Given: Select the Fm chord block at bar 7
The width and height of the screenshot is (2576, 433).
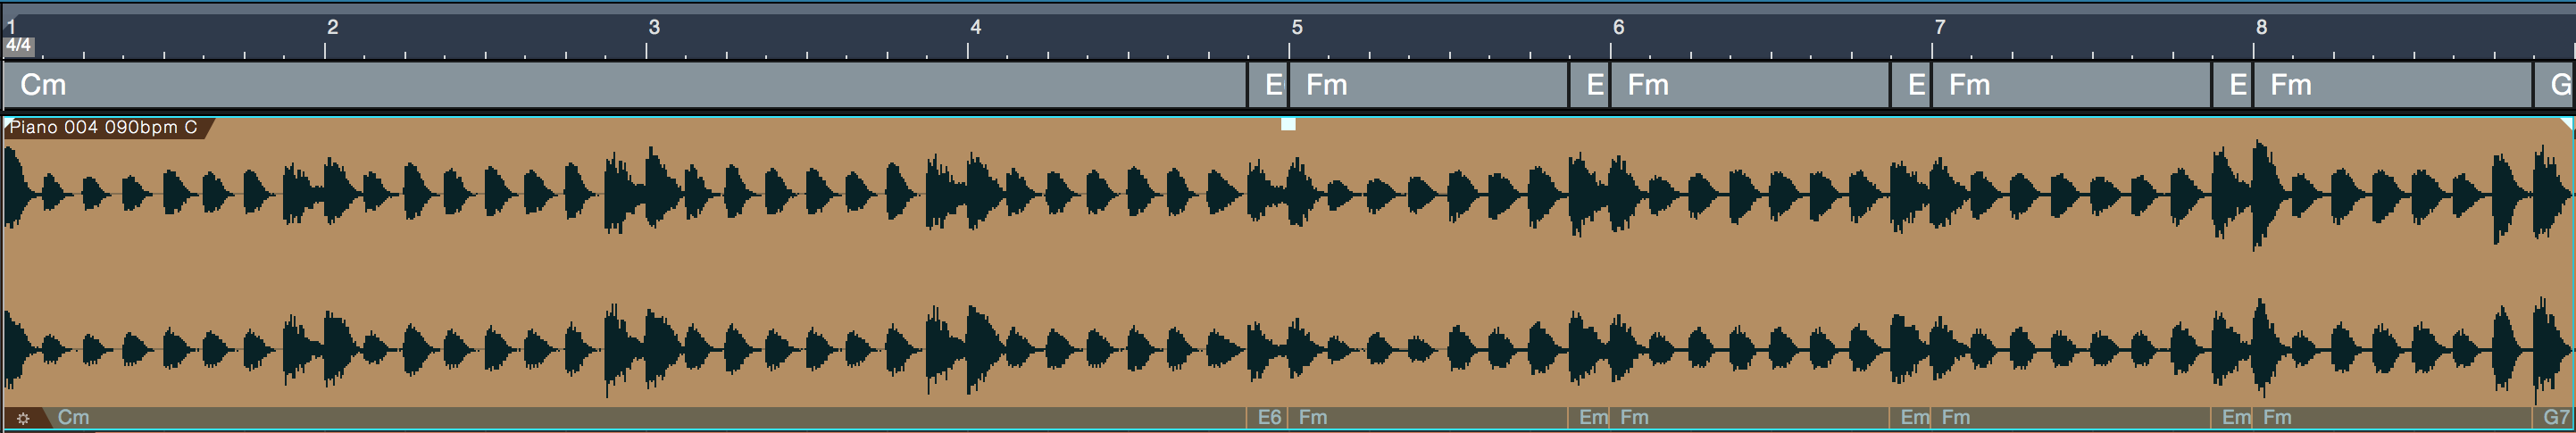Looking at the screenshot, I should click(2071, 85).
